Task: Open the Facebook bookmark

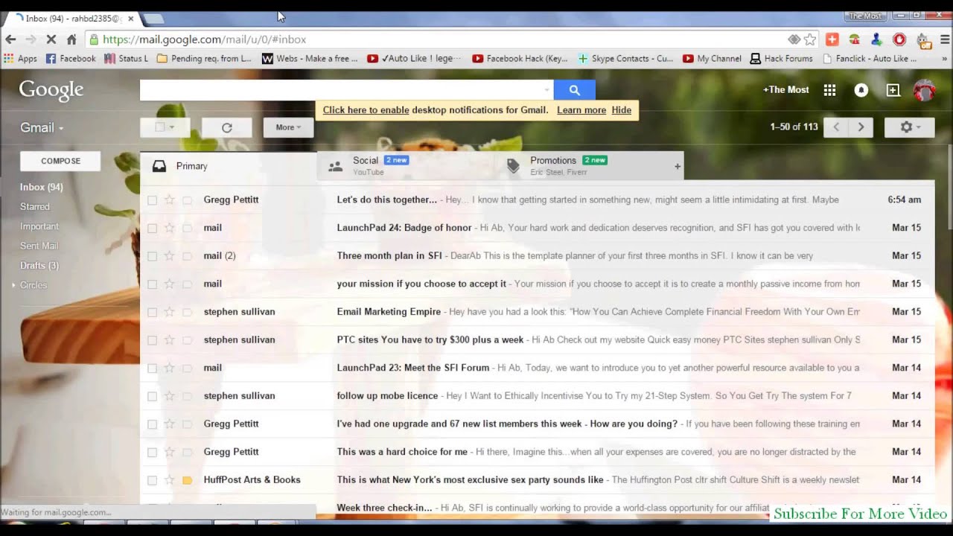Action: click(71, 58)
